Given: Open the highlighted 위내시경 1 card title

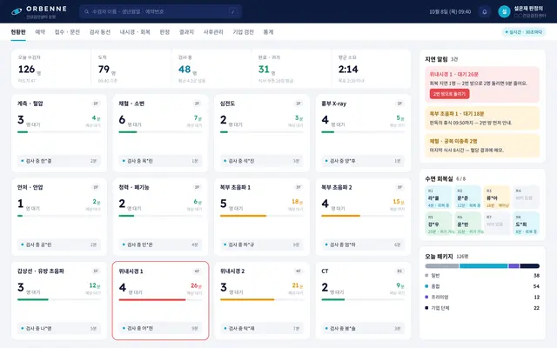Looking at the screenshot, I should point(131,271).
